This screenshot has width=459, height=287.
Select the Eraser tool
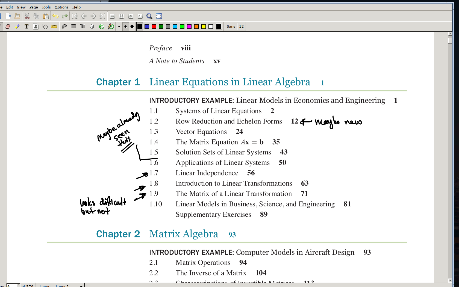pos(8,26)
